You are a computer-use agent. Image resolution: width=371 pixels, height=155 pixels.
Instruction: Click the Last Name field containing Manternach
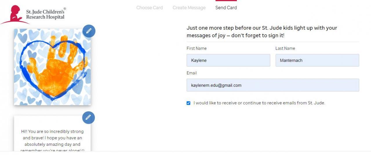(x=317, y=60)
